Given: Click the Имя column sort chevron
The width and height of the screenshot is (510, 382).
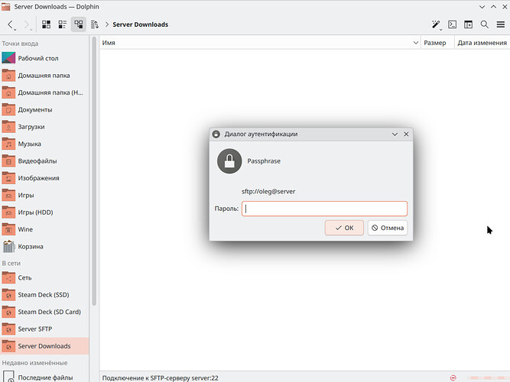Looking at the screenshot, I should tap(416, 43).
